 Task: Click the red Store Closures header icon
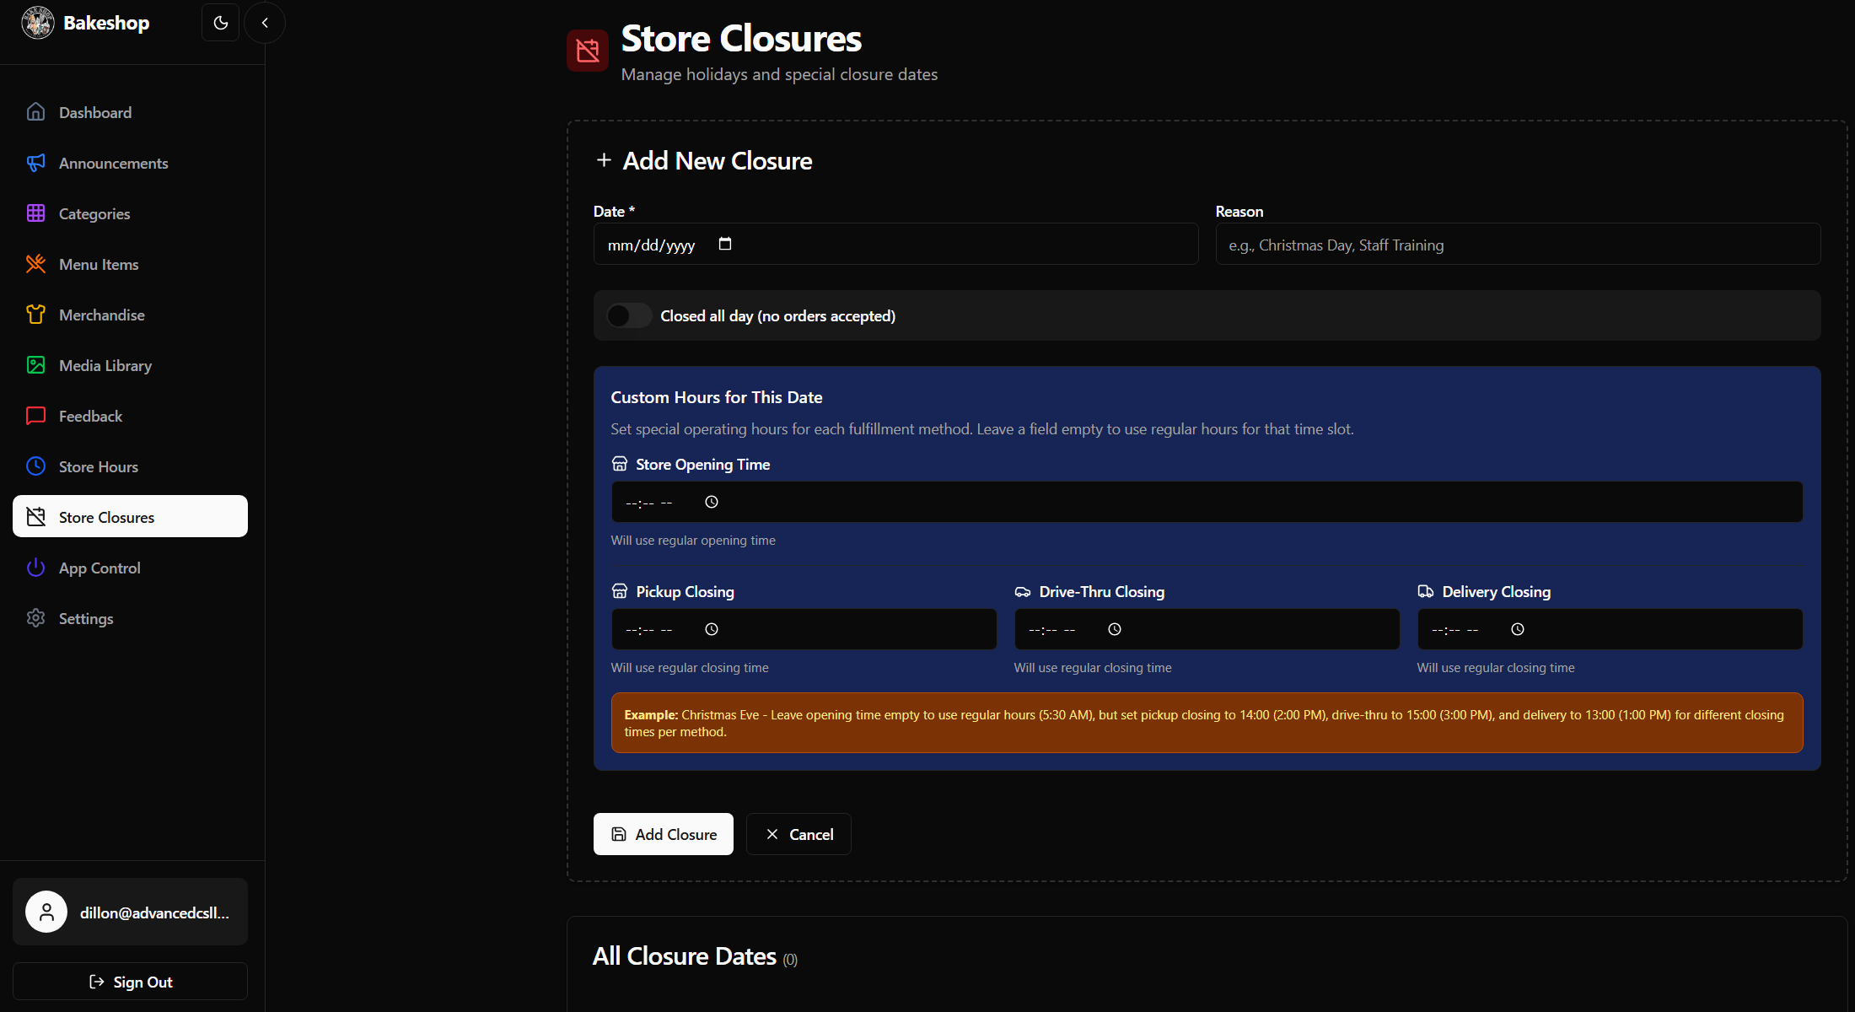pos(588,51)
